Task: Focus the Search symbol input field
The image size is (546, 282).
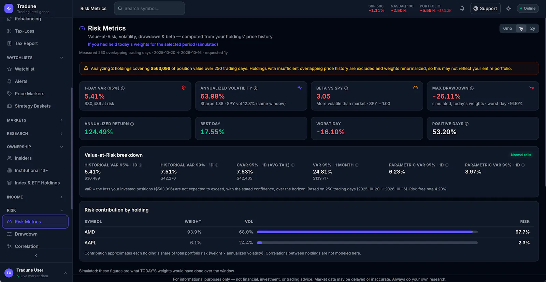Action: click(x=149, y=9)
